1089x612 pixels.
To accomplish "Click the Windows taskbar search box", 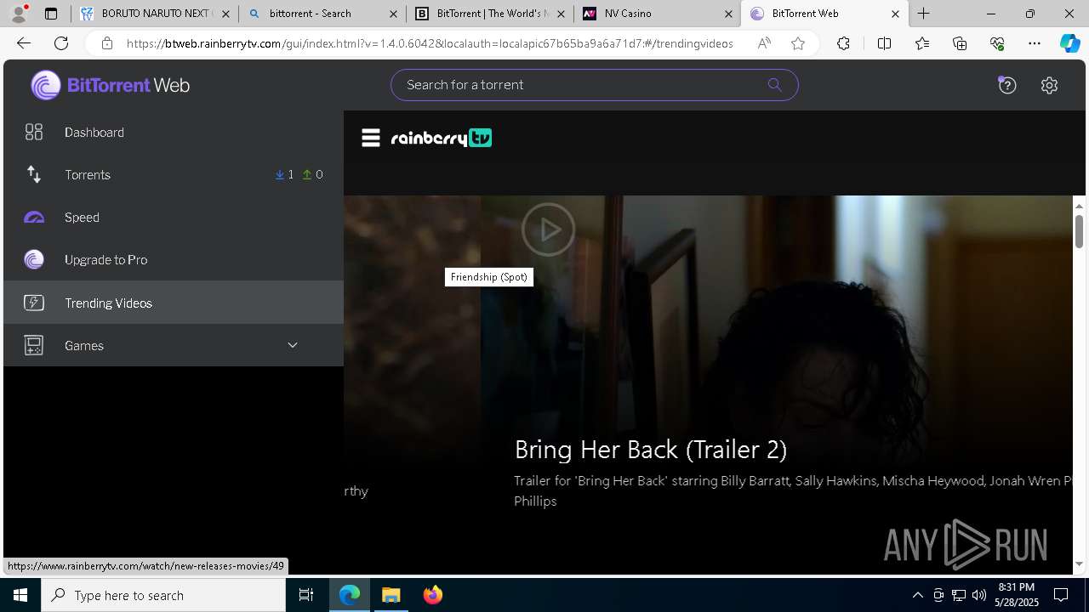I will (163, 595).
